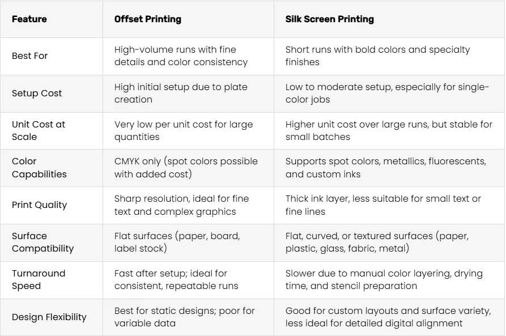Select the Silk Screen Printing column header
This screenshot has height=336, width=506.
(329, 19)
